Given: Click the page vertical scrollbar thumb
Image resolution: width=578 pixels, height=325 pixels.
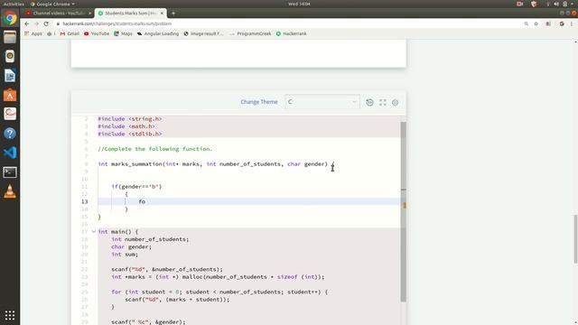Looking at the screenshot, I should pos(575,238).
